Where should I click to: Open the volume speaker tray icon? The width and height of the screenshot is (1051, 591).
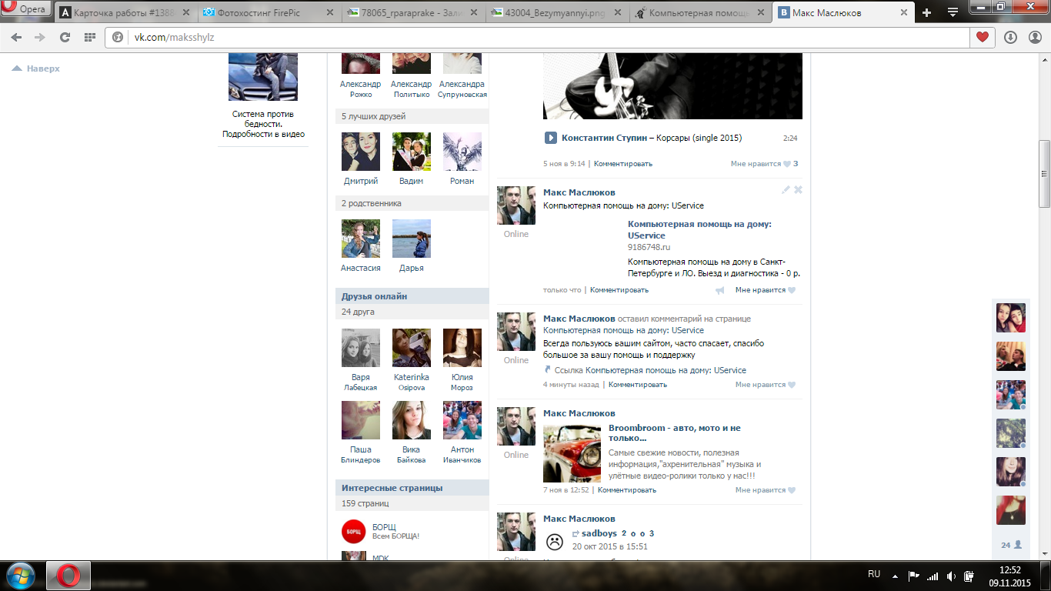tap(952, 576)
